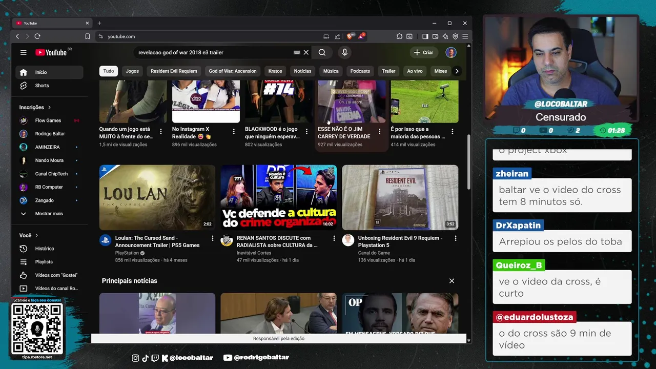Viewport: 656px width, 369px height.
Task: Start voice search with the microphone
Action: 344,52
